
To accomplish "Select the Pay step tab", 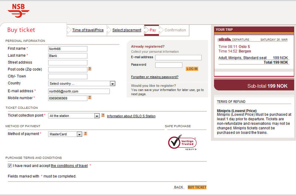I will (152, 30).
